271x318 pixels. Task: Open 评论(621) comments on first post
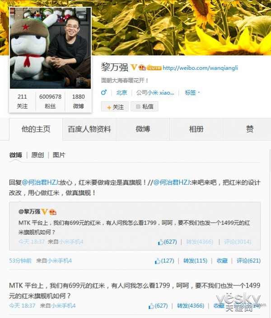248,261
